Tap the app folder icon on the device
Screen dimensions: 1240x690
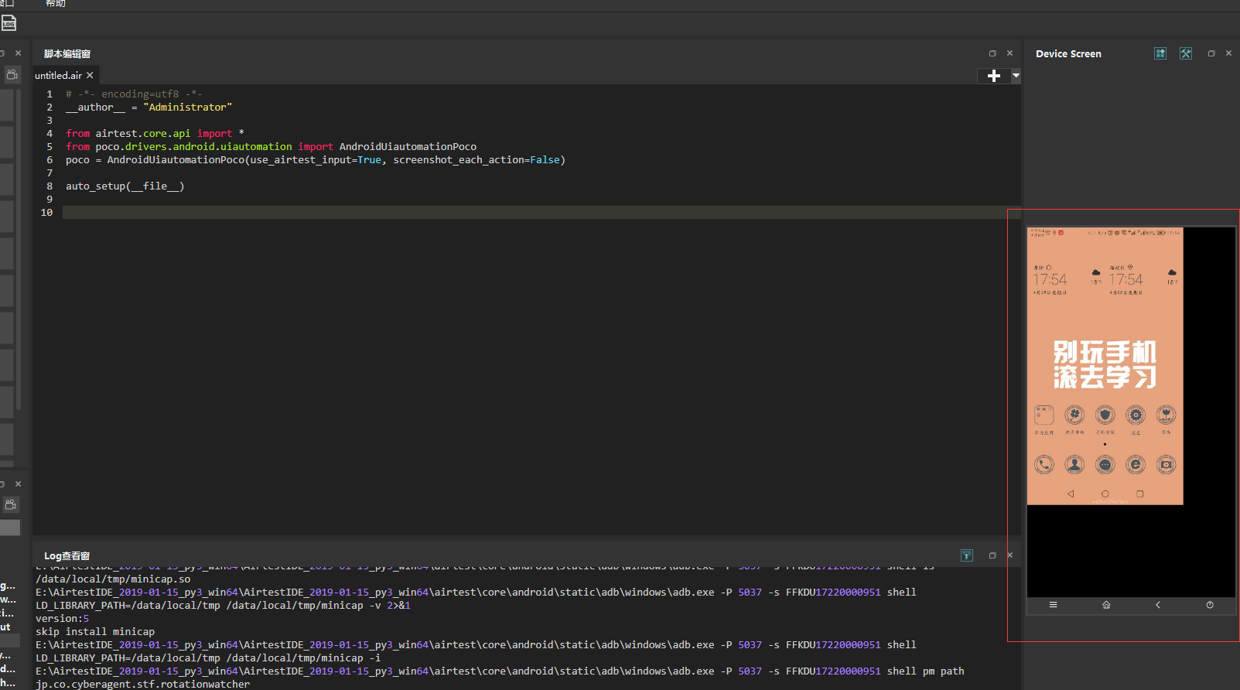click(x=1044, y=415)
